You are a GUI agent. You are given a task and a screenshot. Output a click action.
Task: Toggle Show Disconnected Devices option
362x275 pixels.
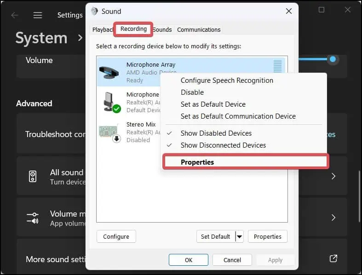223,145
